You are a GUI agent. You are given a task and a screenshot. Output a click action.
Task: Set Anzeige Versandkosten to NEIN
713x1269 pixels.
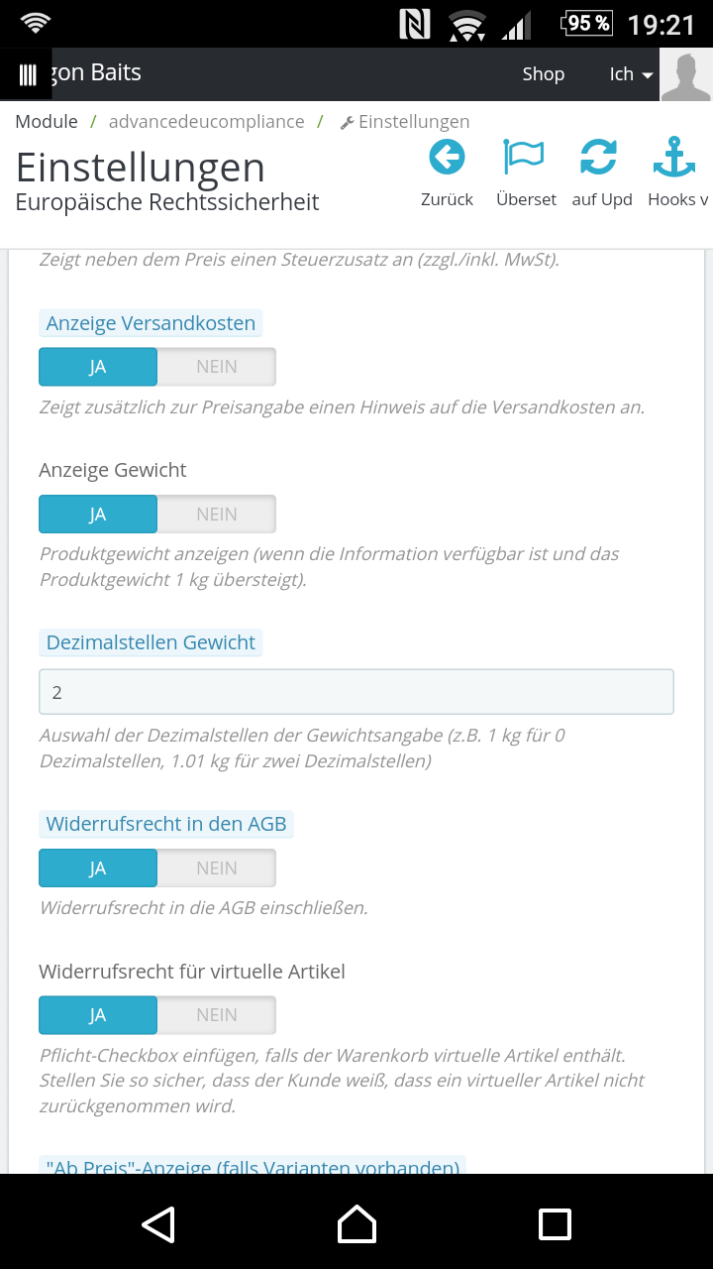[x=216, y=367]
